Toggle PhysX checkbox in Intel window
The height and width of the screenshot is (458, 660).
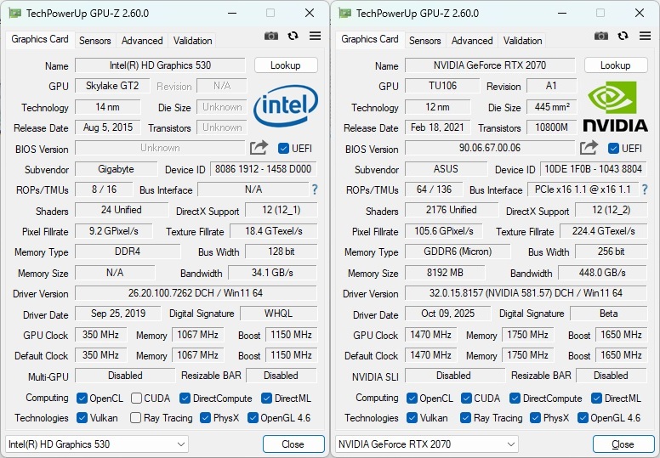pyautogui.click(x=206, y=417)
